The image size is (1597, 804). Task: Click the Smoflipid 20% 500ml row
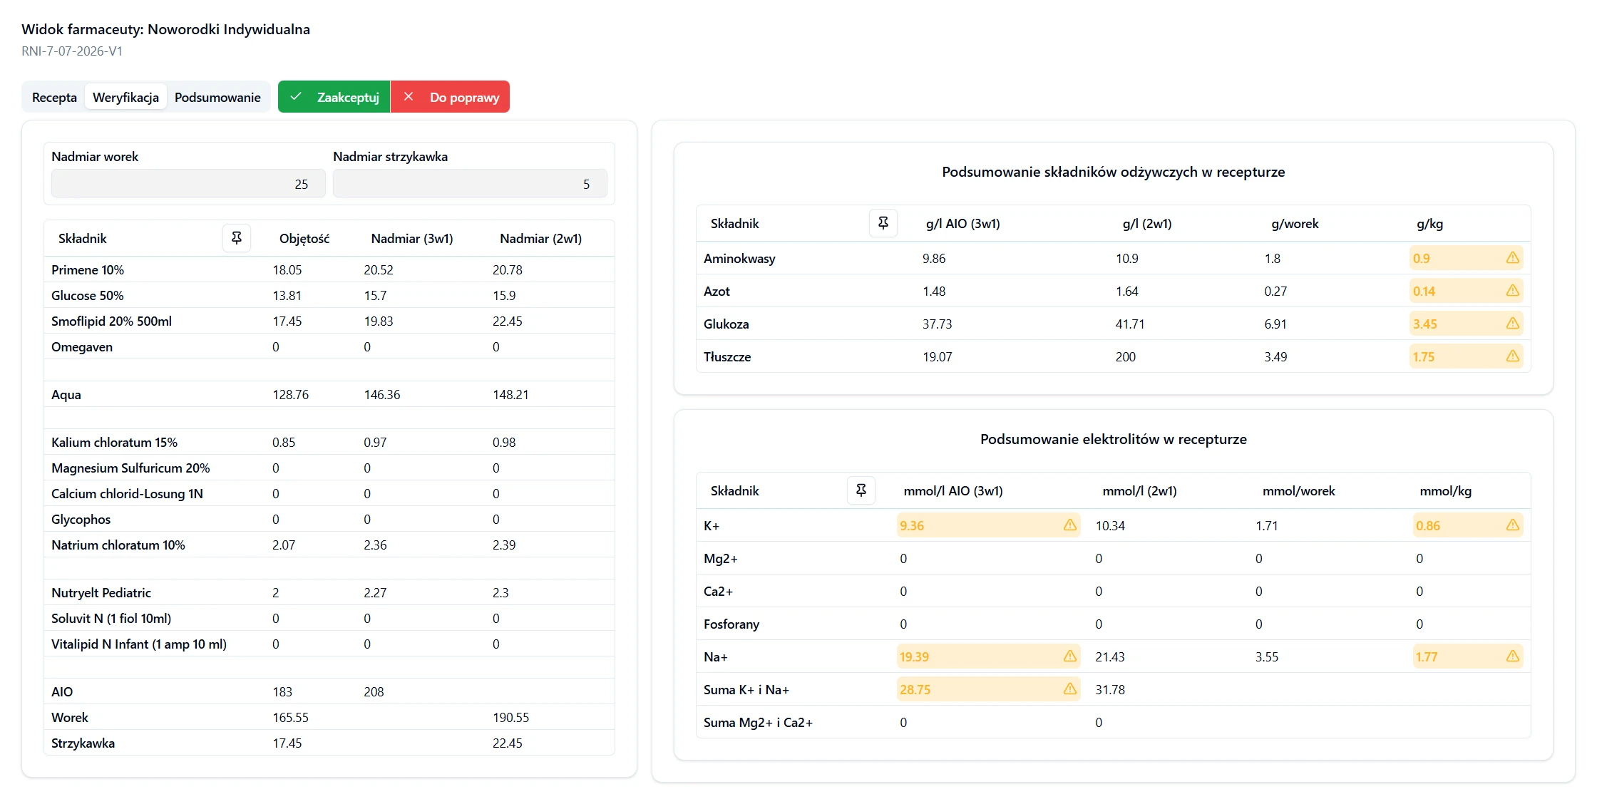[329, 321]
